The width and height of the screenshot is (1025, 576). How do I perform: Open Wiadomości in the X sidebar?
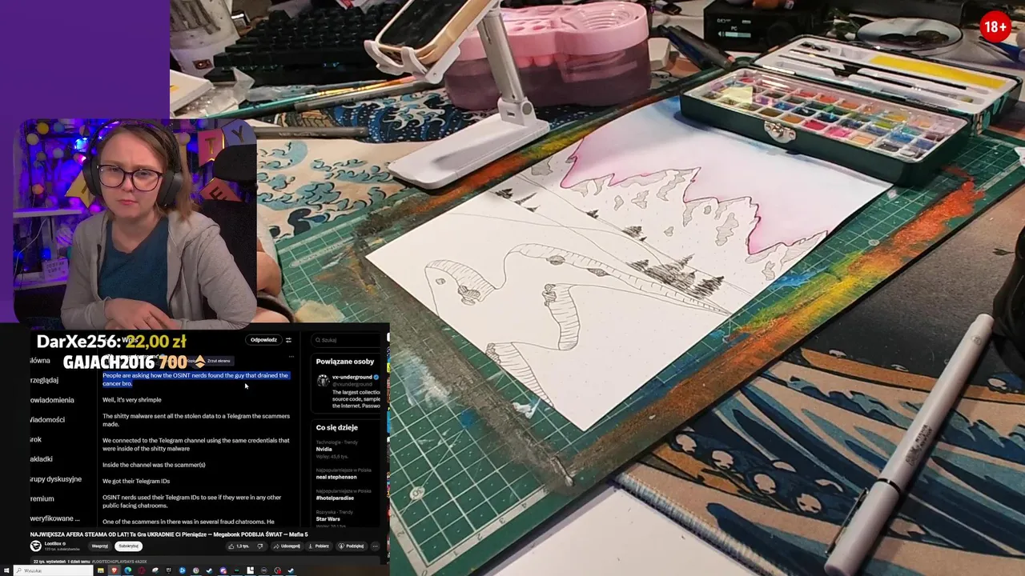coord(46,419)
